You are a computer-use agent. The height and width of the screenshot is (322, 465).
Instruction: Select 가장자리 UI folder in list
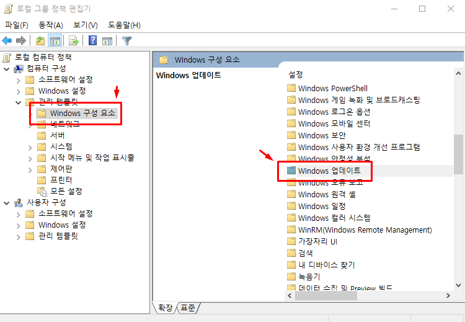coord(317,241)
